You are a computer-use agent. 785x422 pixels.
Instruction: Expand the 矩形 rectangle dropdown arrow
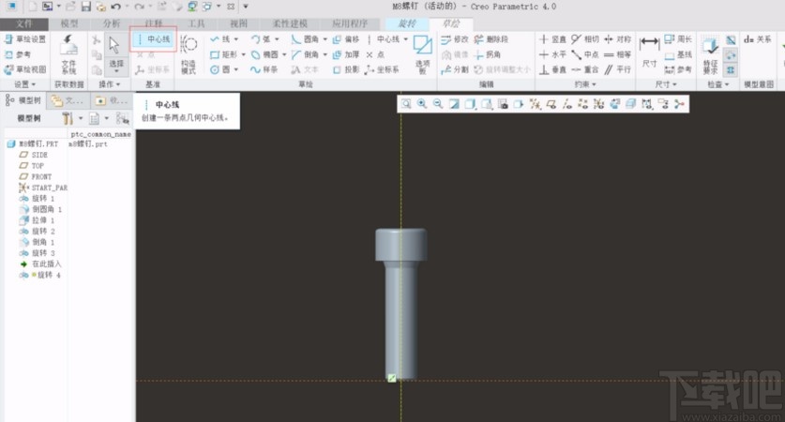click(244, 54)
